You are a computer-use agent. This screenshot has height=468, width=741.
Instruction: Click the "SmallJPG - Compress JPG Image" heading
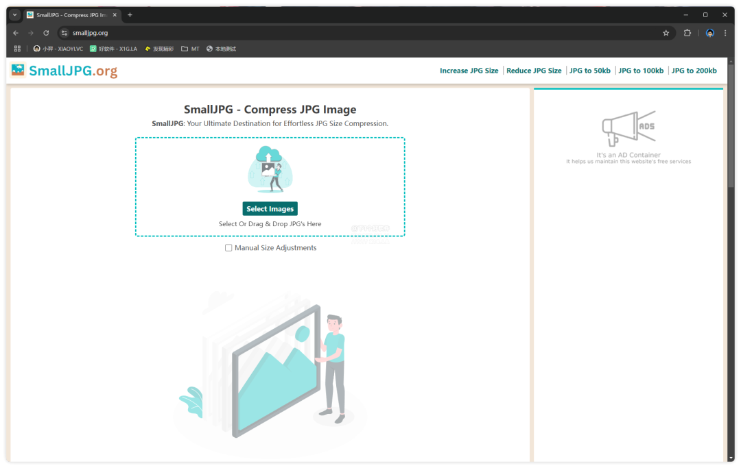[x=270, y=110]
